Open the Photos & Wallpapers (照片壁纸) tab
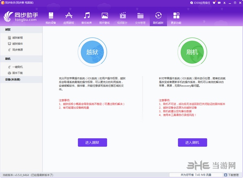 tap(104, 18)
